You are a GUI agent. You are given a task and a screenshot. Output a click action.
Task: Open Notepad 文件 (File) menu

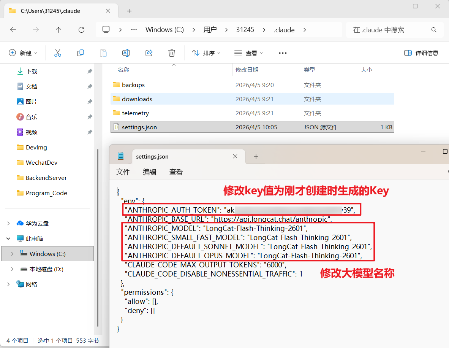123,172
